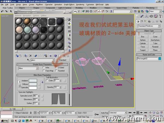Switch to the Space Warps tab
164x123 pixels.
(122, 8)
